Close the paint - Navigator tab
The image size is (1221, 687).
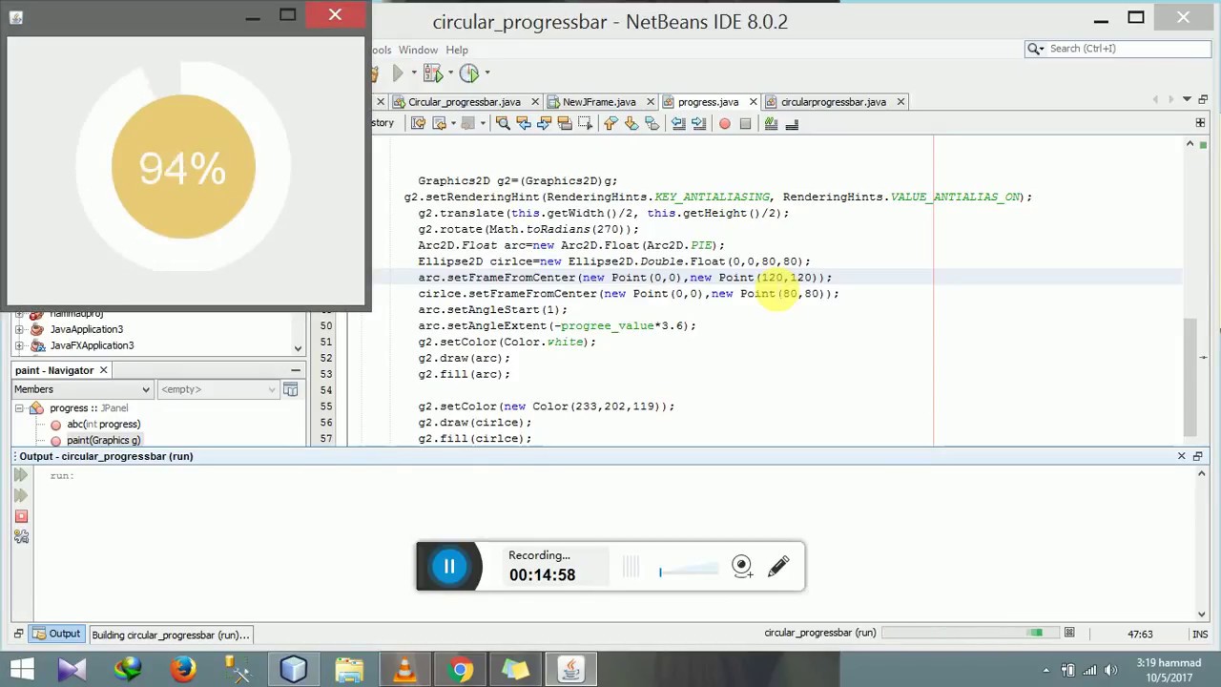[103, 370]
